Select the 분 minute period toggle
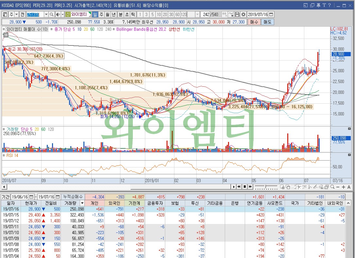 pyautogui.click(x=121, y=14)
